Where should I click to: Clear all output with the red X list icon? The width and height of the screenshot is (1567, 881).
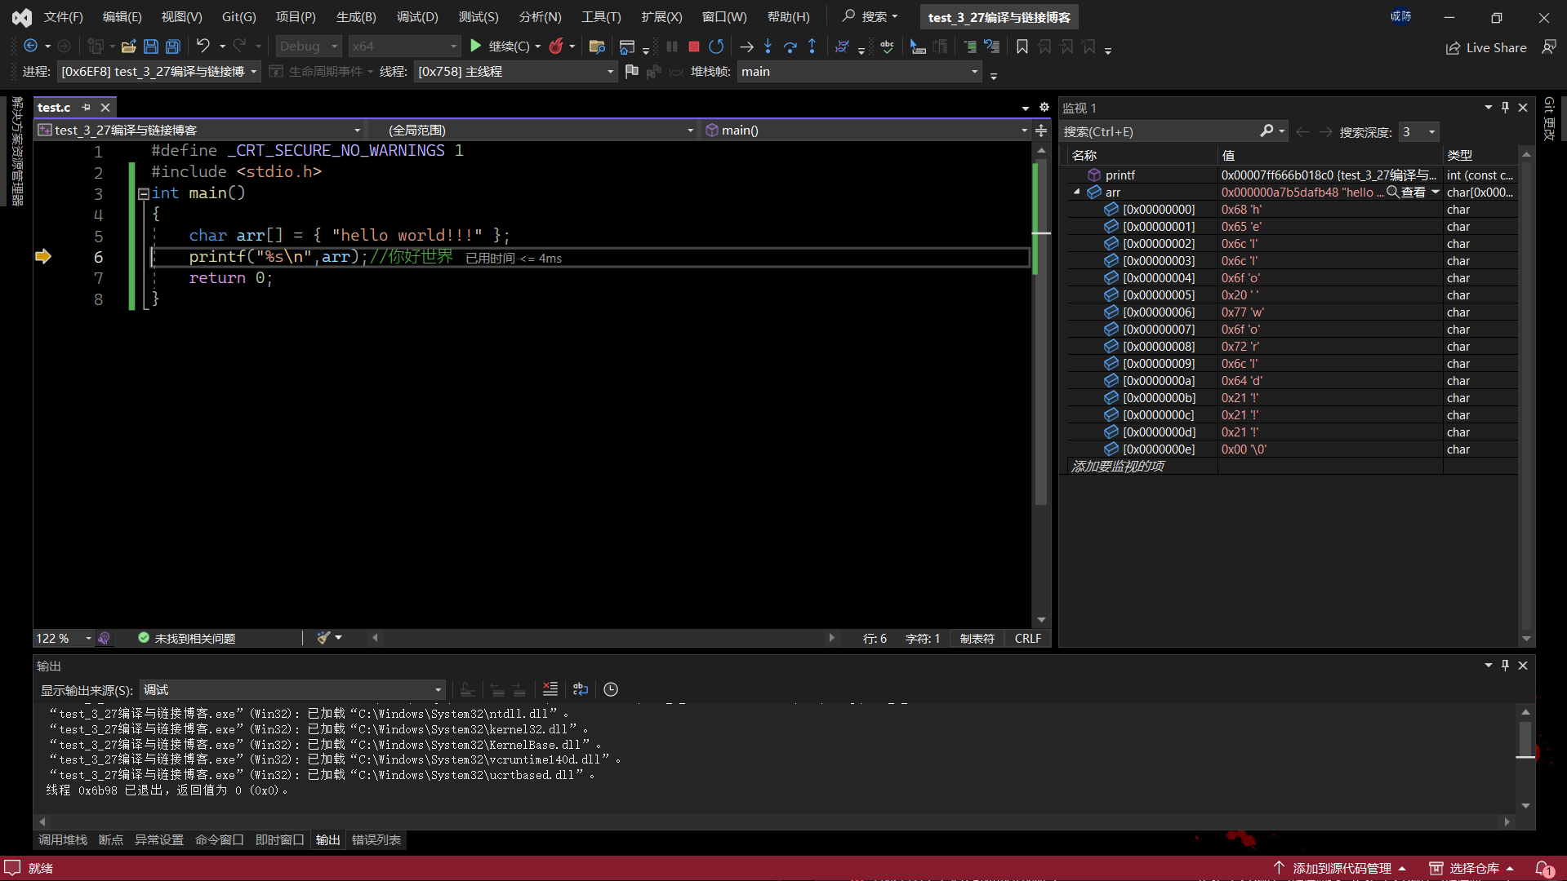(550, 689)
